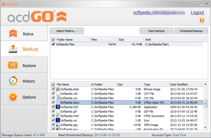Uncheck the Softpedia.ico checkbox
The height and width of the screenshot is (138, 211).
point(53,120)
